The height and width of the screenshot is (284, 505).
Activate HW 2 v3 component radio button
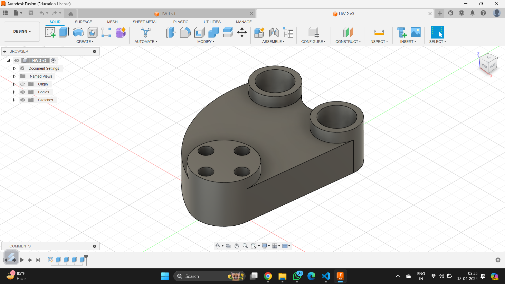(x=53, y=60)
